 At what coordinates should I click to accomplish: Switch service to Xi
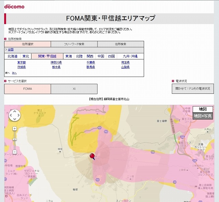[74, 89]
